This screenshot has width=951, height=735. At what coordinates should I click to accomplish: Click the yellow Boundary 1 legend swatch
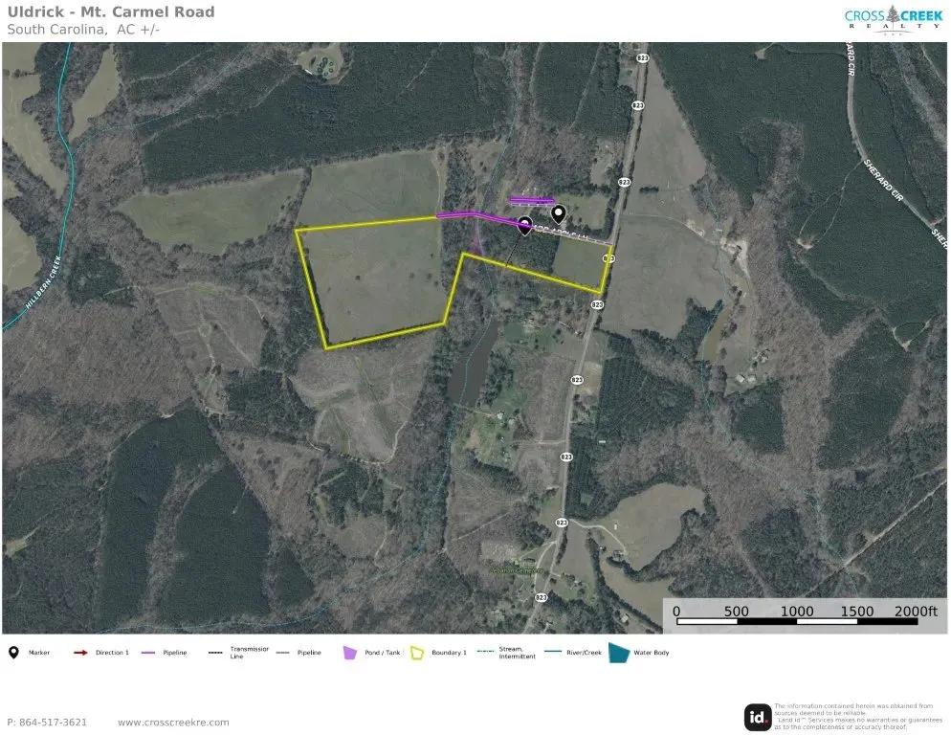pyautogui.click(x=417, y=653)
